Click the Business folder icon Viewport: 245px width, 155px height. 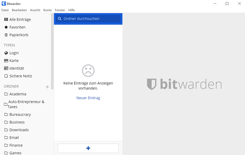6,122
